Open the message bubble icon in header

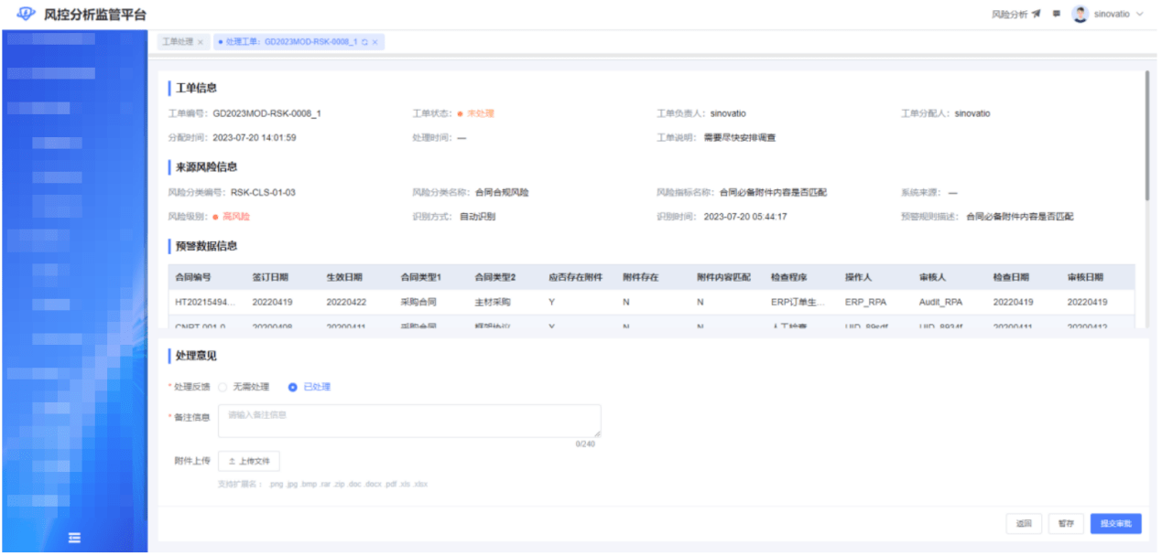pyautogui.click(x=1057, y=15)
